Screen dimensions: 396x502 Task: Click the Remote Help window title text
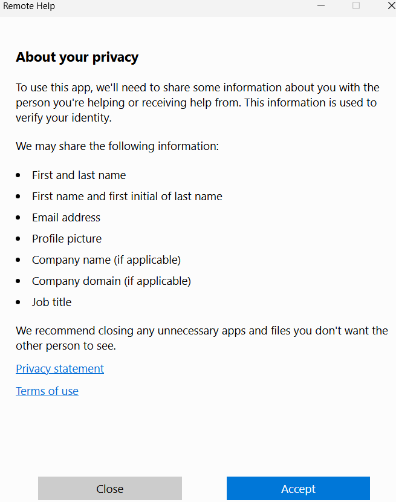tap(29, 6)
